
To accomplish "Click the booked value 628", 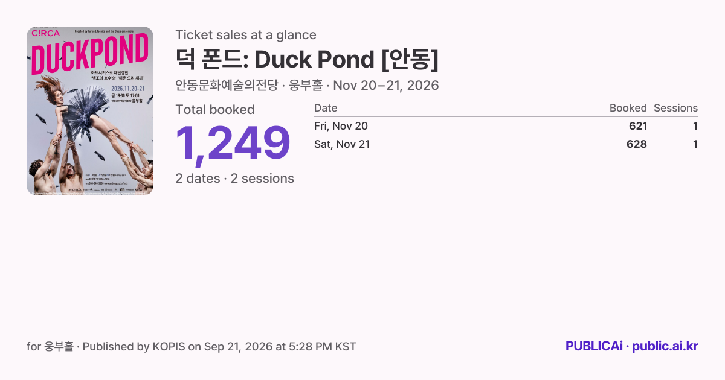I will tap(637, 144).
